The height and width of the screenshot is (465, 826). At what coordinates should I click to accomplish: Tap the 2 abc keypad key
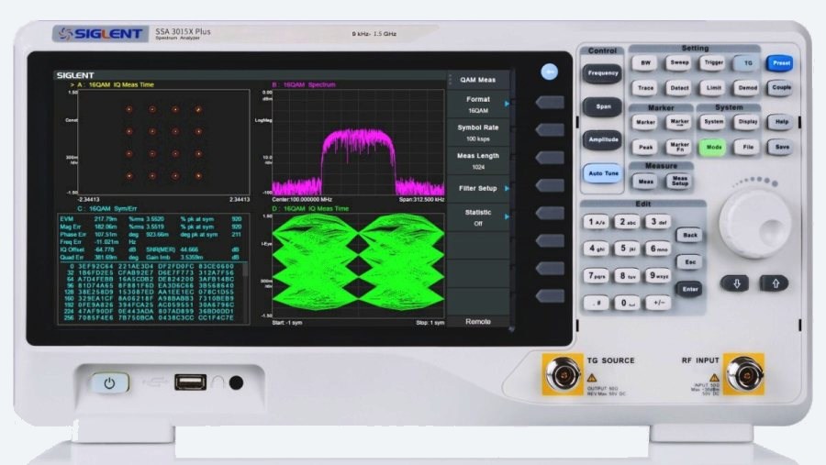(627, 222)
